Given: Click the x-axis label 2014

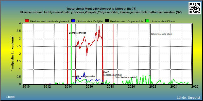Looking at the screenshot, I should (68, 87).
